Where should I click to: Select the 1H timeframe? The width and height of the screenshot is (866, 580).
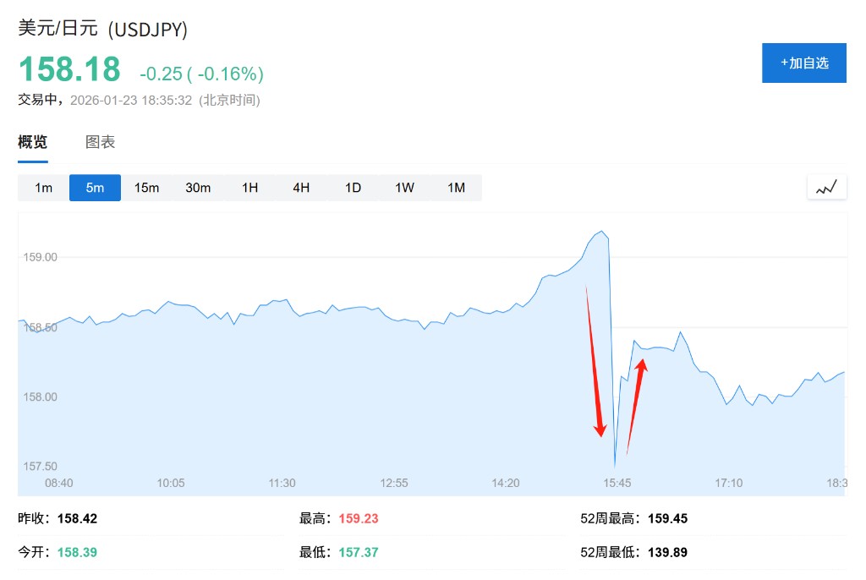tap(249, 188)
